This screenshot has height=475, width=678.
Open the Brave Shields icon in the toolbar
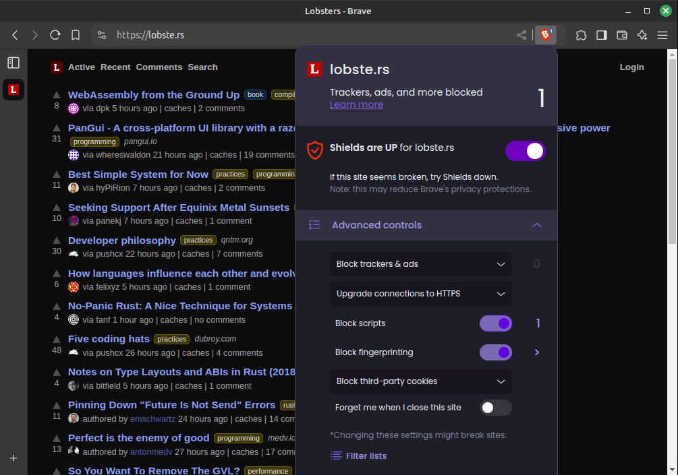(546, 34)
